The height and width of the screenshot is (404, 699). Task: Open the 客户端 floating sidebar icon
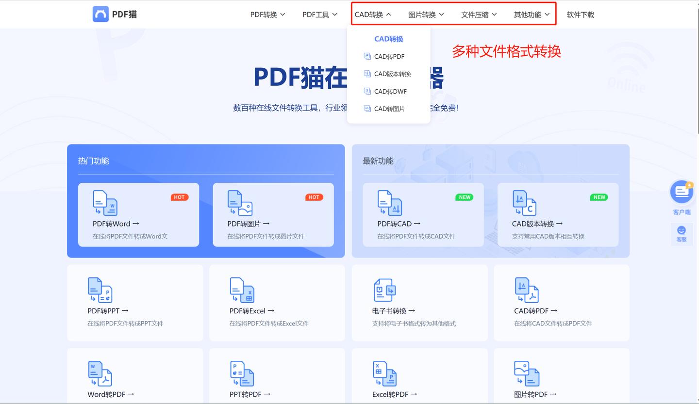pyautogui.click(x=682, y=192)
